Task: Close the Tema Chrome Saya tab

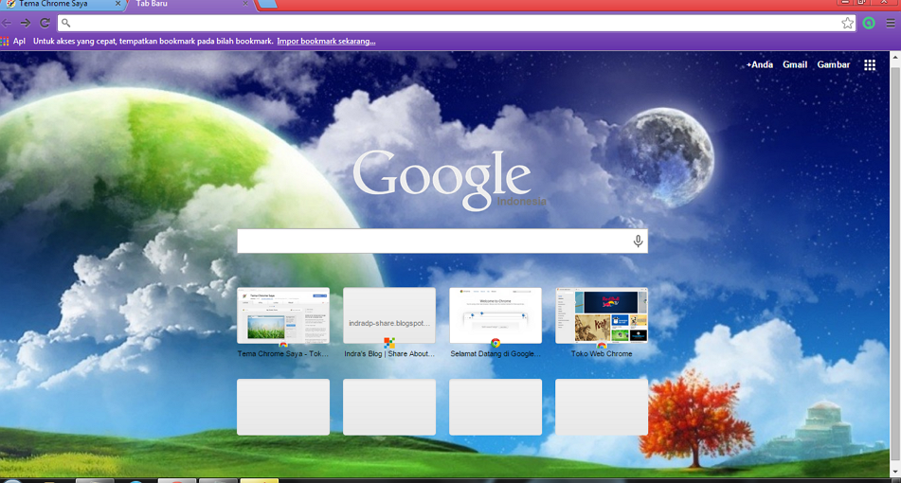Action: (118, 4)
